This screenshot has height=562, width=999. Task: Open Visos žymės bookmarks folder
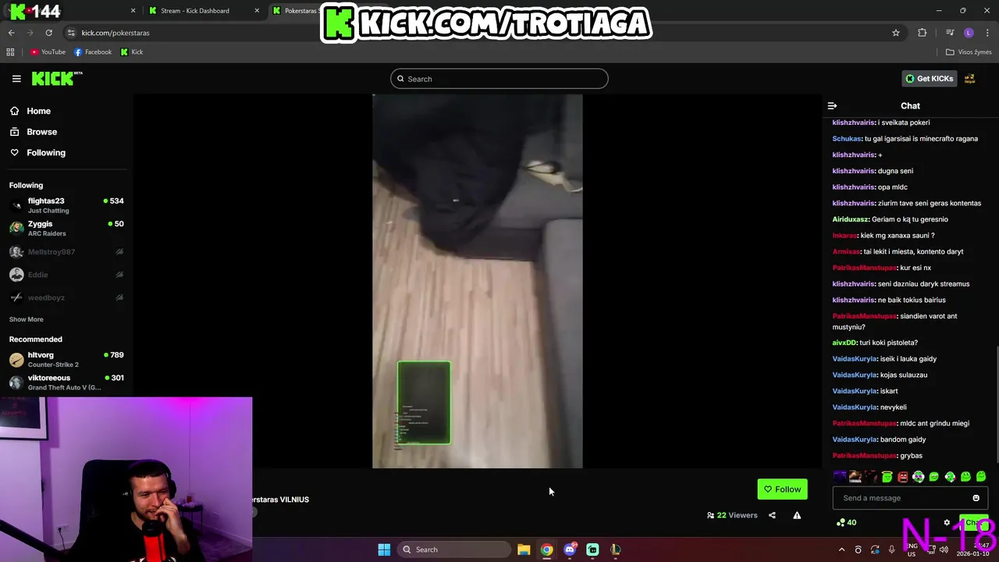pos(969,52)
